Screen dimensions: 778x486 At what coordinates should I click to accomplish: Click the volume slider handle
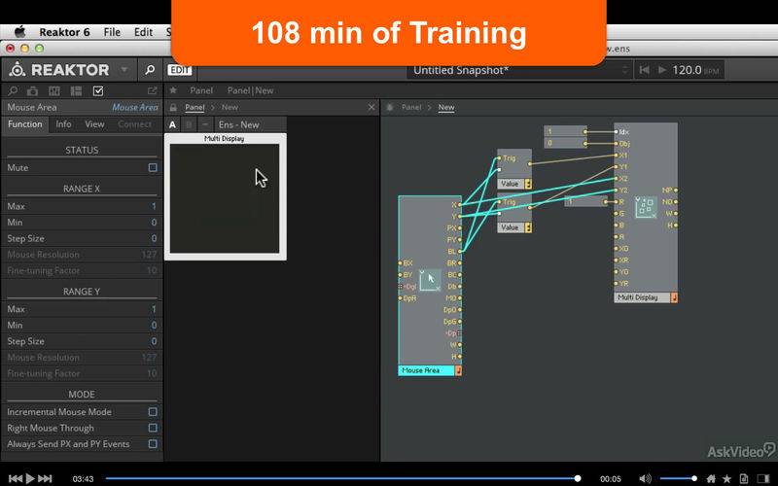[x=694, y=478]
